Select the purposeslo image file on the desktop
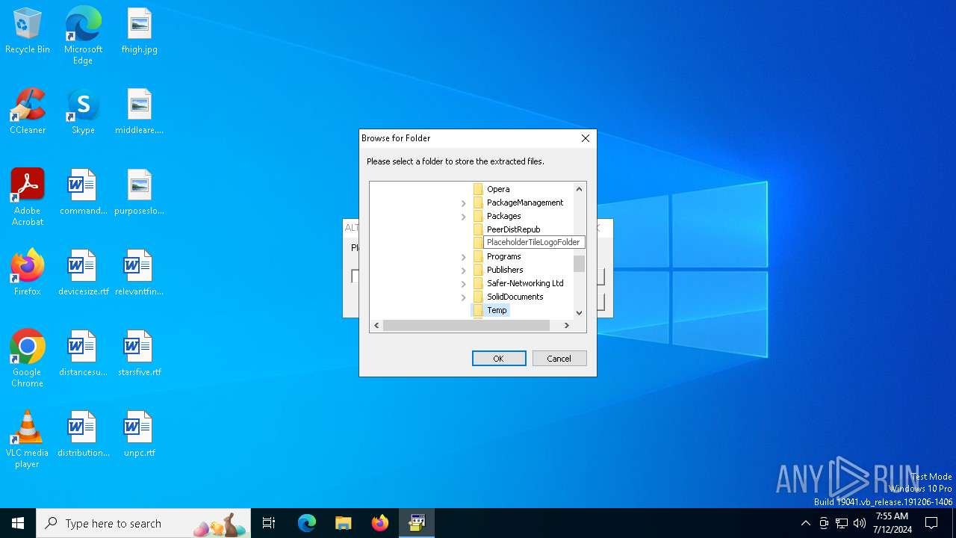Image resolution: width=956 pixels, height=538 pixels. [140, 193]
